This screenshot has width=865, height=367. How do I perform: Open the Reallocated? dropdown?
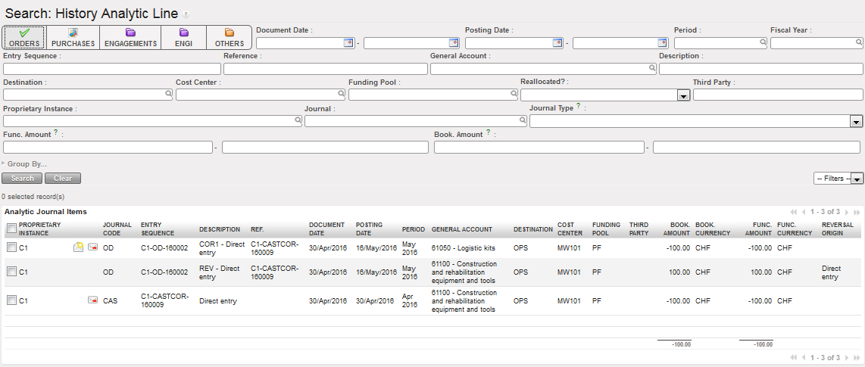(x=682, y=95)
